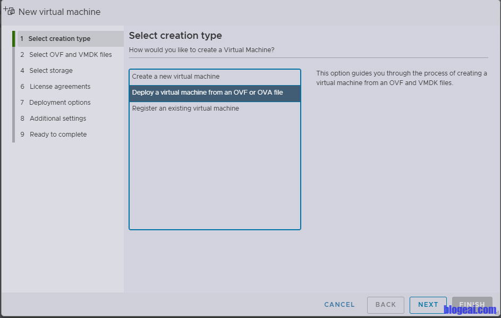
Task: Open Deployment options step in sidebar
Action: [60, 103]
